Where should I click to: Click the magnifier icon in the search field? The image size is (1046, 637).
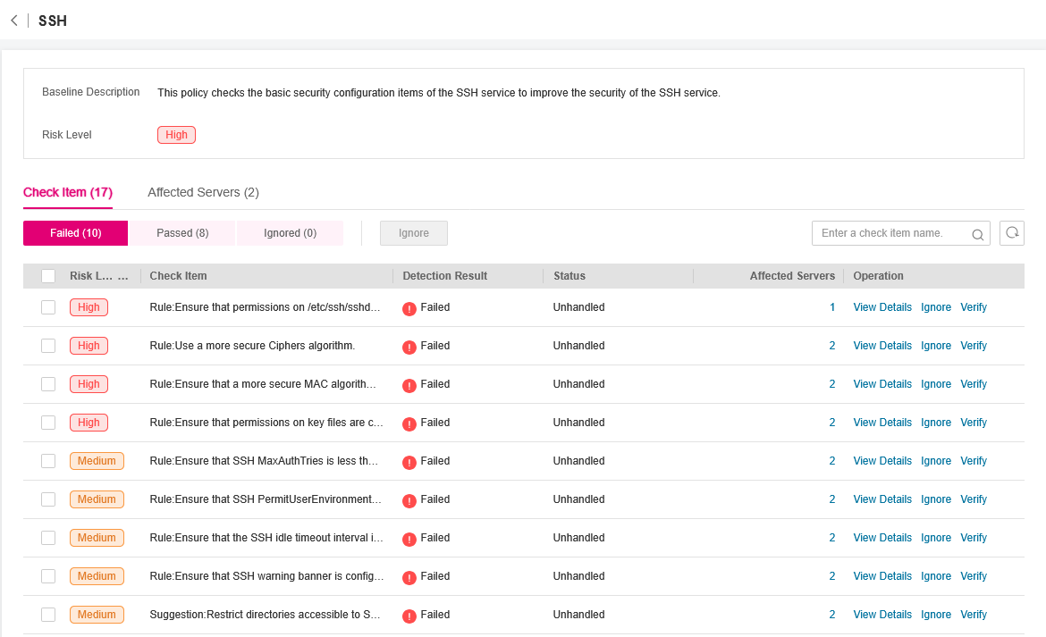click(977, 234)
